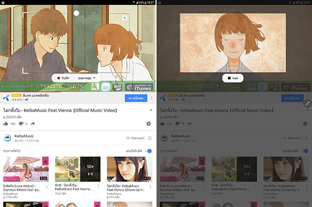The image size is (312, 207).
Task: Tap the battery status icon, left screen
Action: [146, 3]
